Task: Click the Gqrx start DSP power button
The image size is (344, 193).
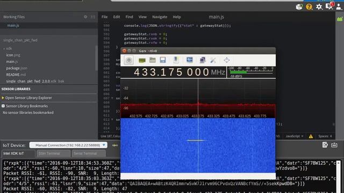Action: (129, 60)
